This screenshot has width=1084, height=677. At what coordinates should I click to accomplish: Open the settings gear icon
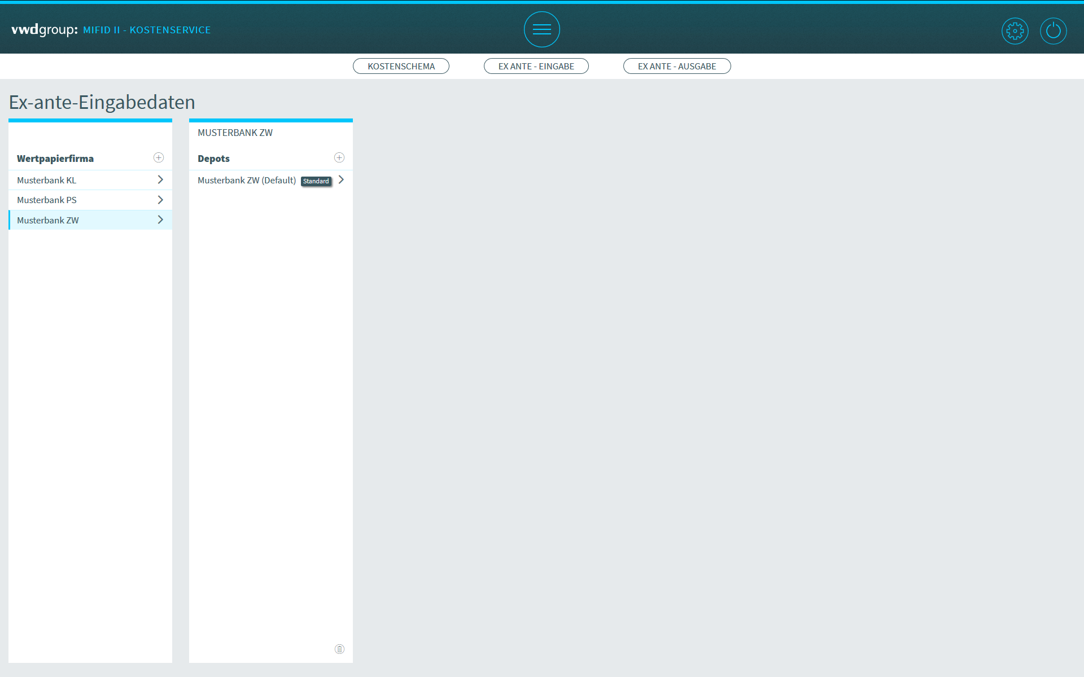click(x=1015, y=30)
